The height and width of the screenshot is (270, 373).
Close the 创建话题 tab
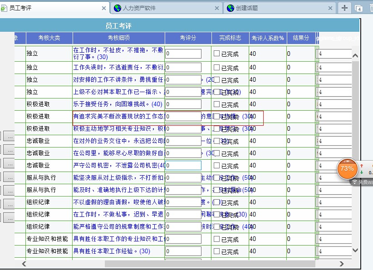330,8
